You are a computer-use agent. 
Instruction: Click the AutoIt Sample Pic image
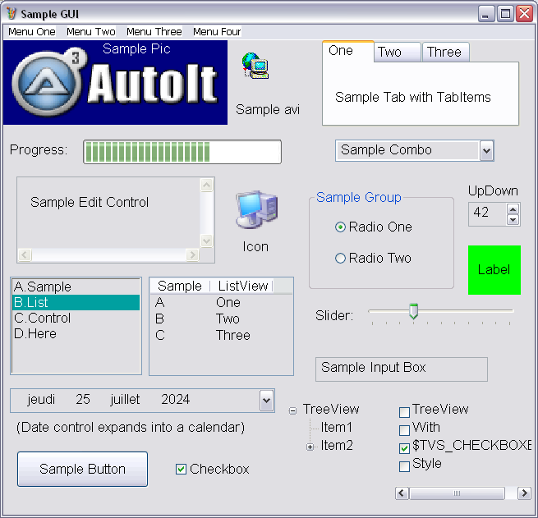point(115,83)
